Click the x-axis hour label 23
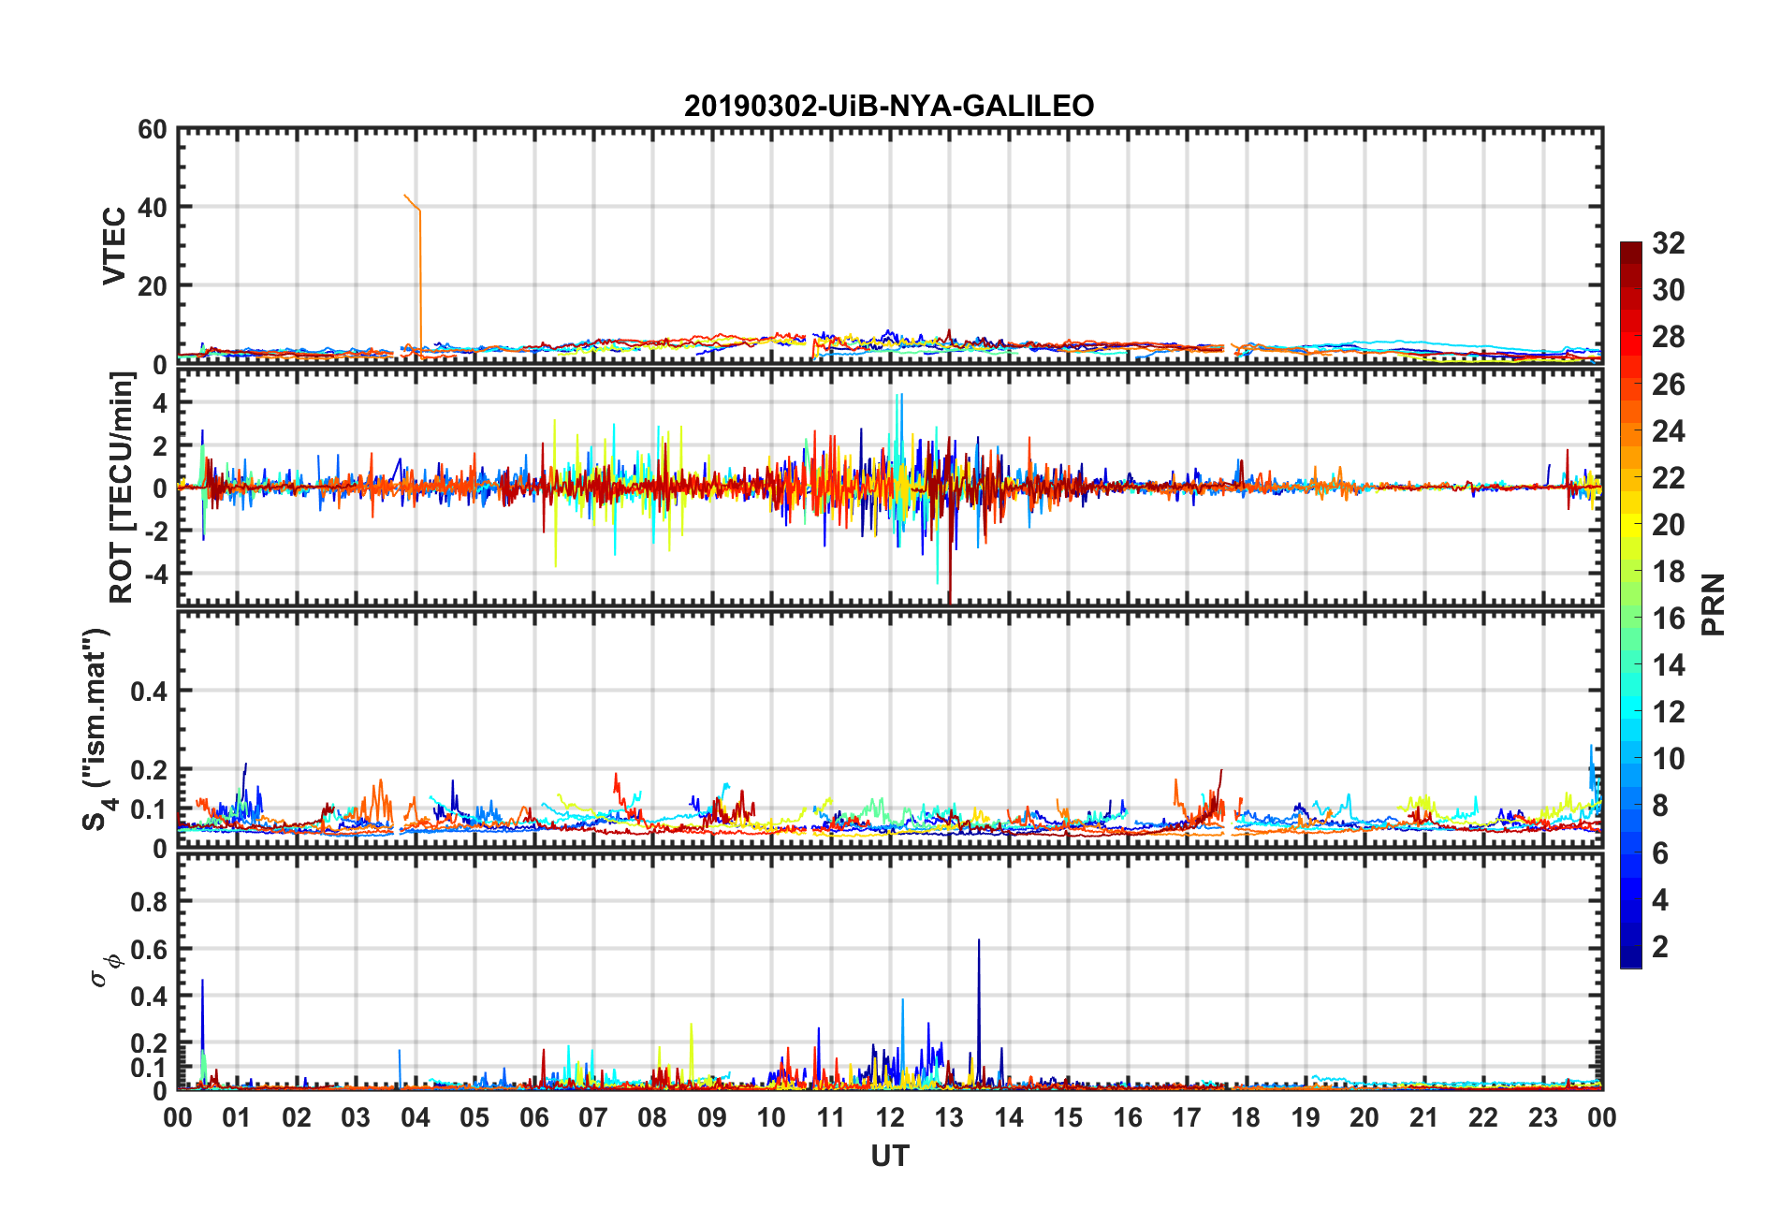Viewport: 1780px width, 1209px height. (1542, 1118)
